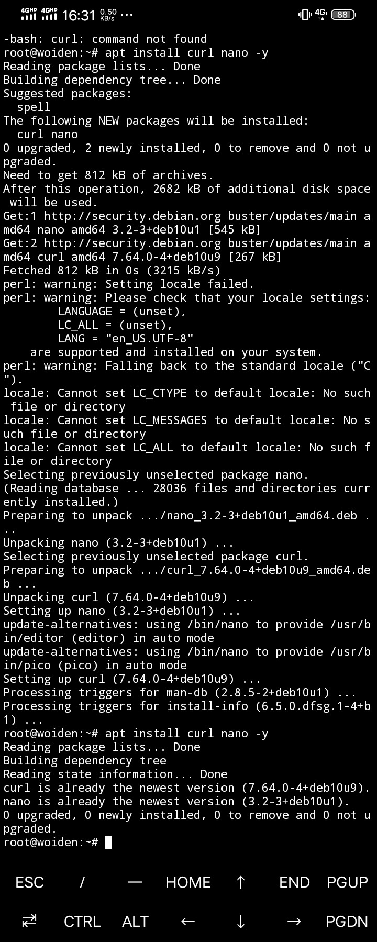Toggle the ALT modifier key
Viewport: 377px width, 942px height.
pyautogui.click(x=135, y=922)
